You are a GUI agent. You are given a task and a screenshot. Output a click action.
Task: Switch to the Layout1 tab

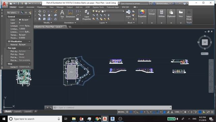pyautogui.click(x=18, y=111)
